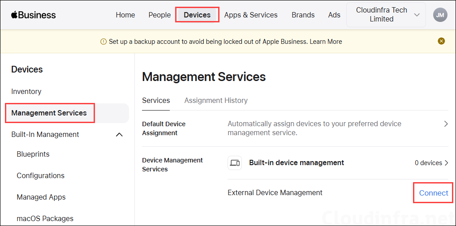Click Connect for External Device Management
Viewport: 456px width, 226px height.
coord(434,193)
